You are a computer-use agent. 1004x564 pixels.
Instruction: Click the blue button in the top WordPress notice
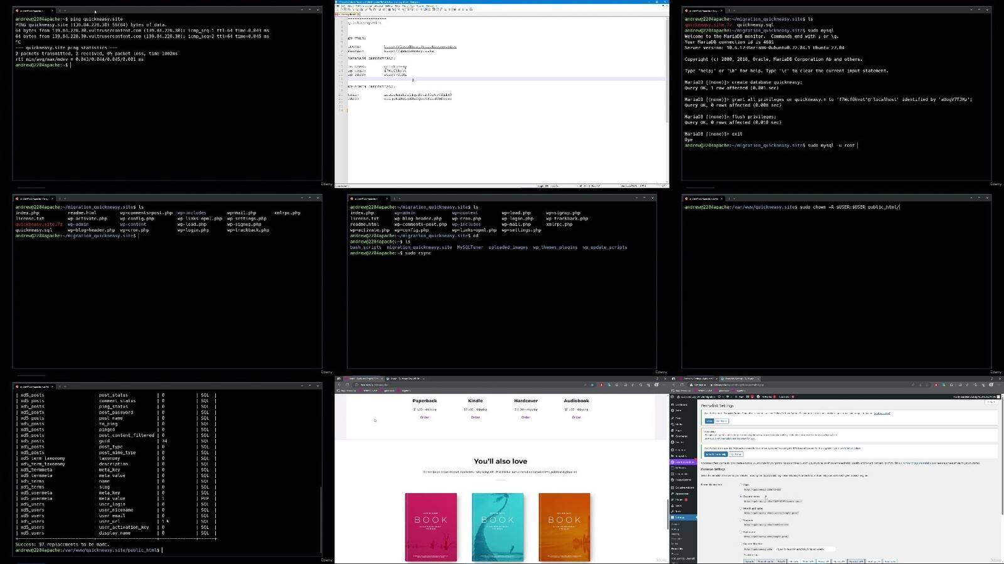tap(709, 421)
